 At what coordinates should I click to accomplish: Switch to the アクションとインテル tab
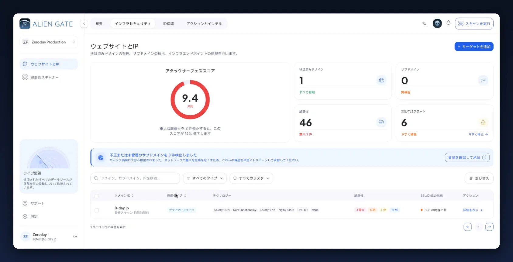[x=204, y=24]
